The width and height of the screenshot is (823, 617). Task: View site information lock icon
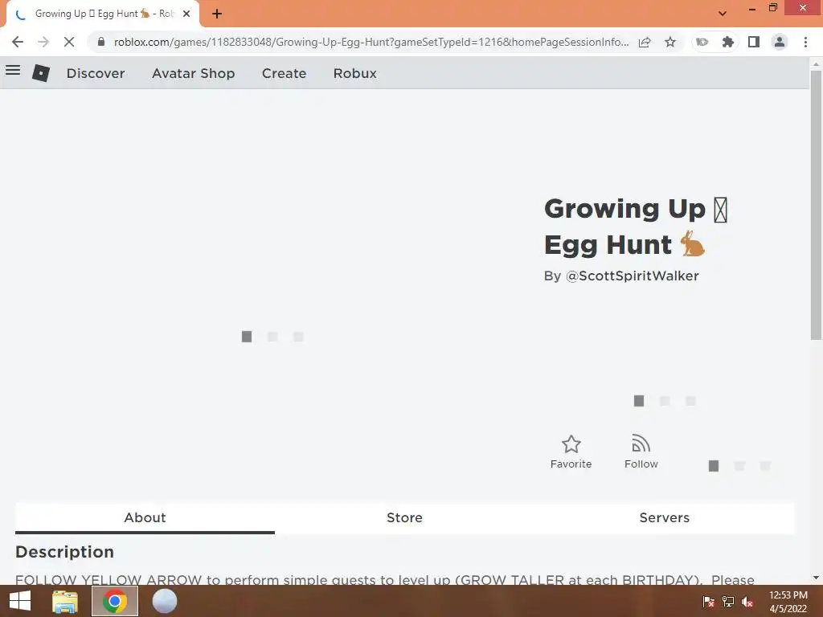coord(101,42)
